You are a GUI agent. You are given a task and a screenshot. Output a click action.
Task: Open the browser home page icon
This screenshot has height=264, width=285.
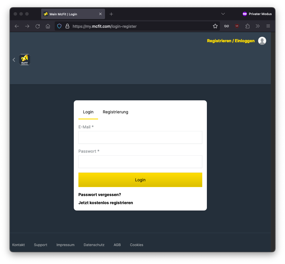point(48,26)
